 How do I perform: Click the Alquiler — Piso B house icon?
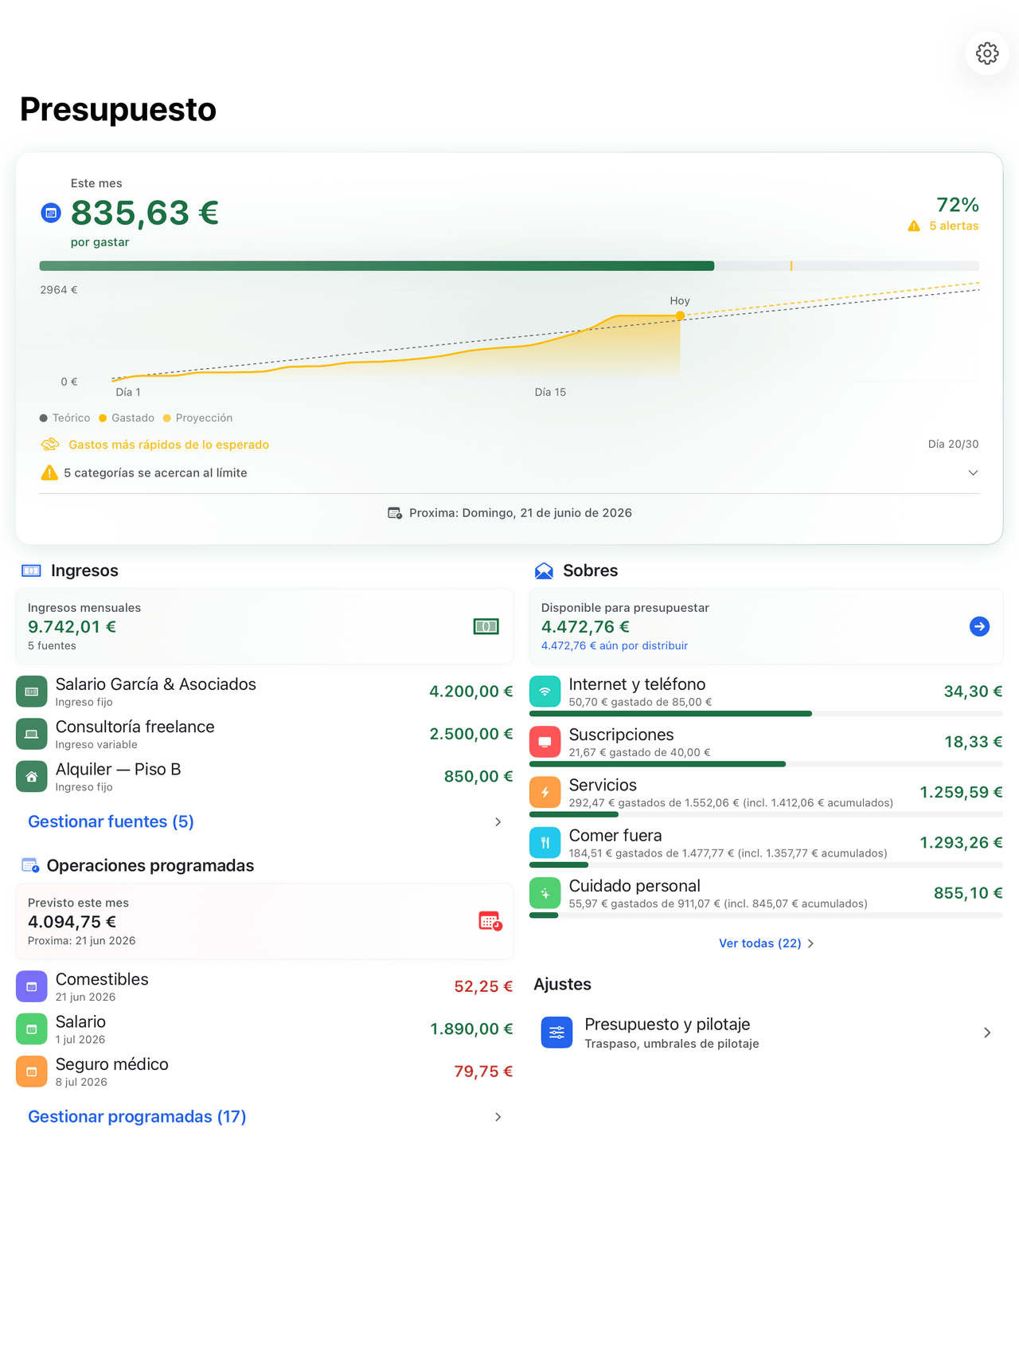coord(32,776)
